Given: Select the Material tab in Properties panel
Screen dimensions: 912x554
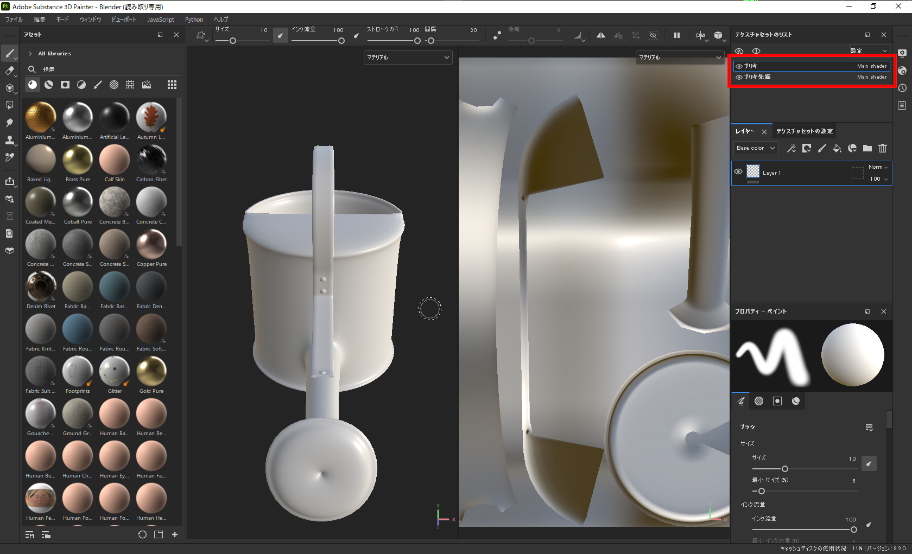Looking at the screenshot, I should click(x=796, y=401).
